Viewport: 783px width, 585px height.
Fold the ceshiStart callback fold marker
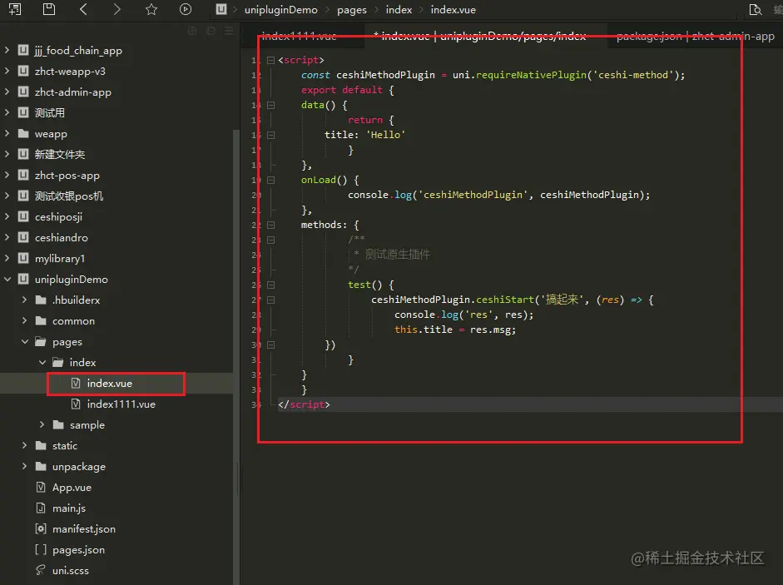coord(270,300)
